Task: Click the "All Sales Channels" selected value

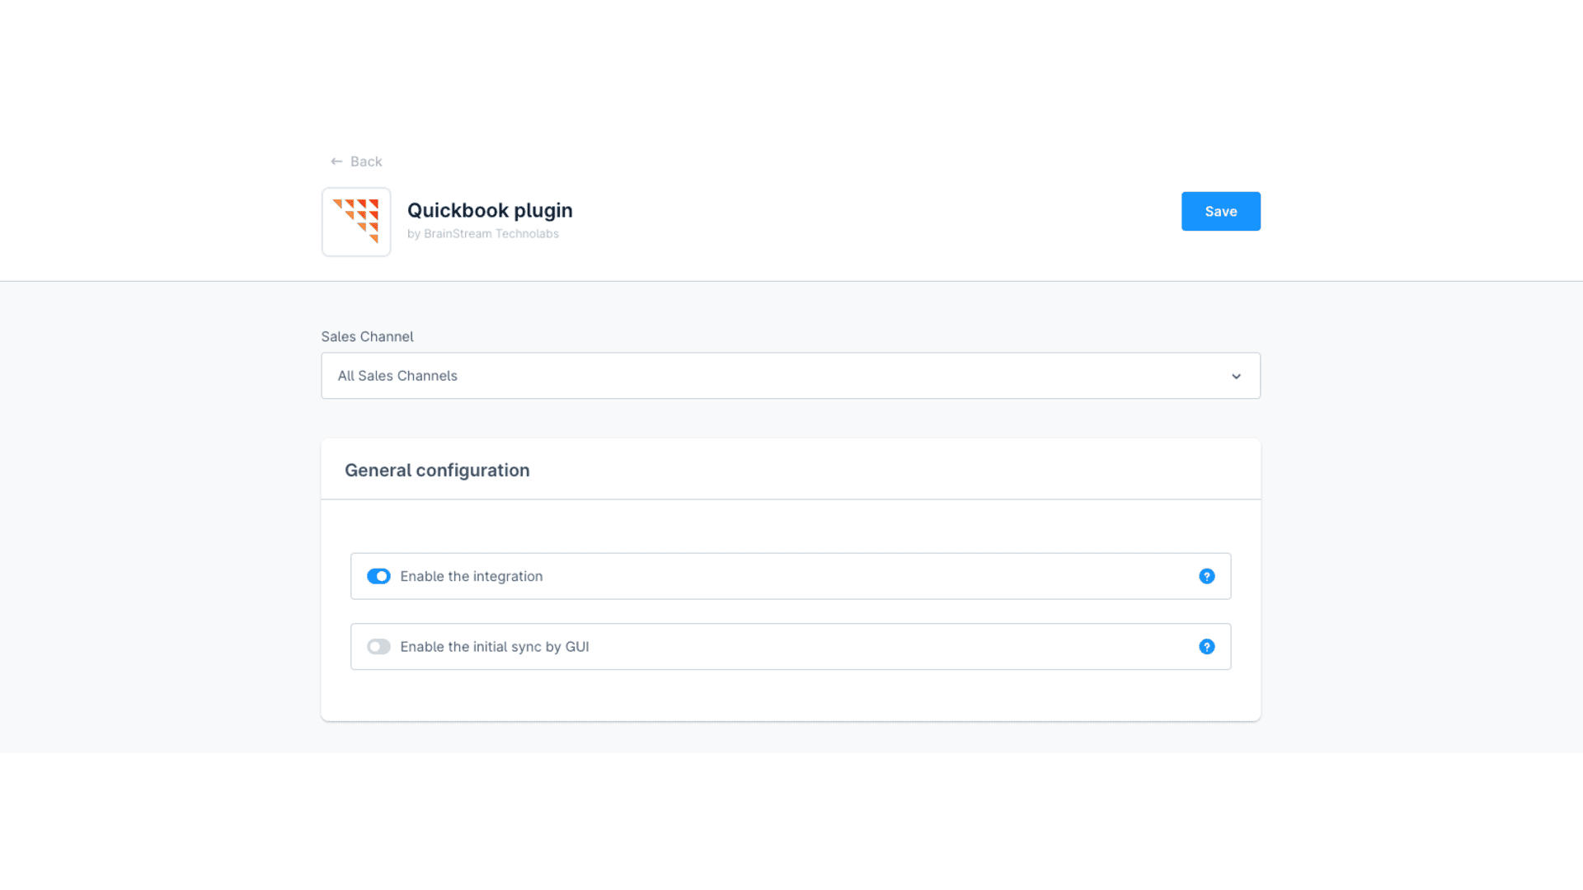Action: click(397, 376)
